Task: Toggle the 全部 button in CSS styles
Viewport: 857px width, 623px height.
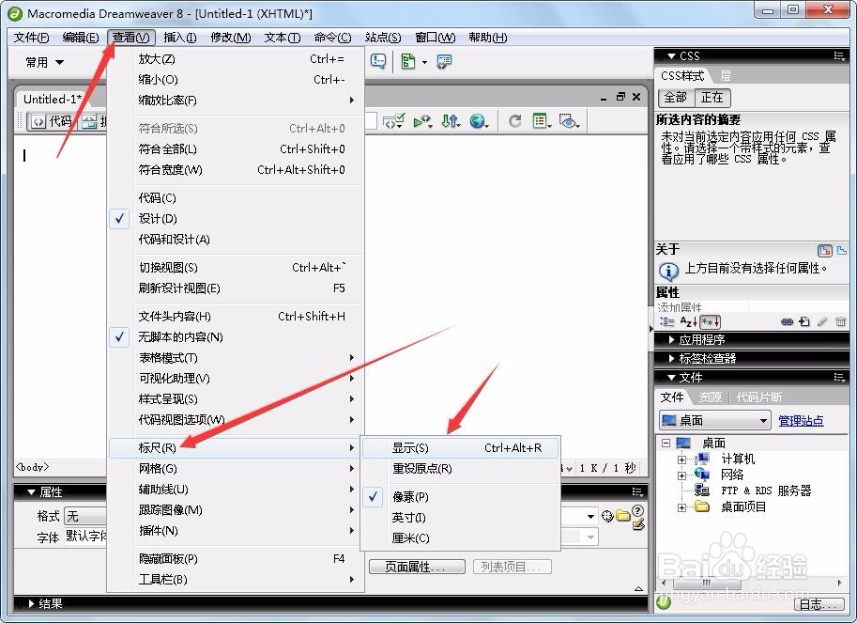Action: (676, 98)
